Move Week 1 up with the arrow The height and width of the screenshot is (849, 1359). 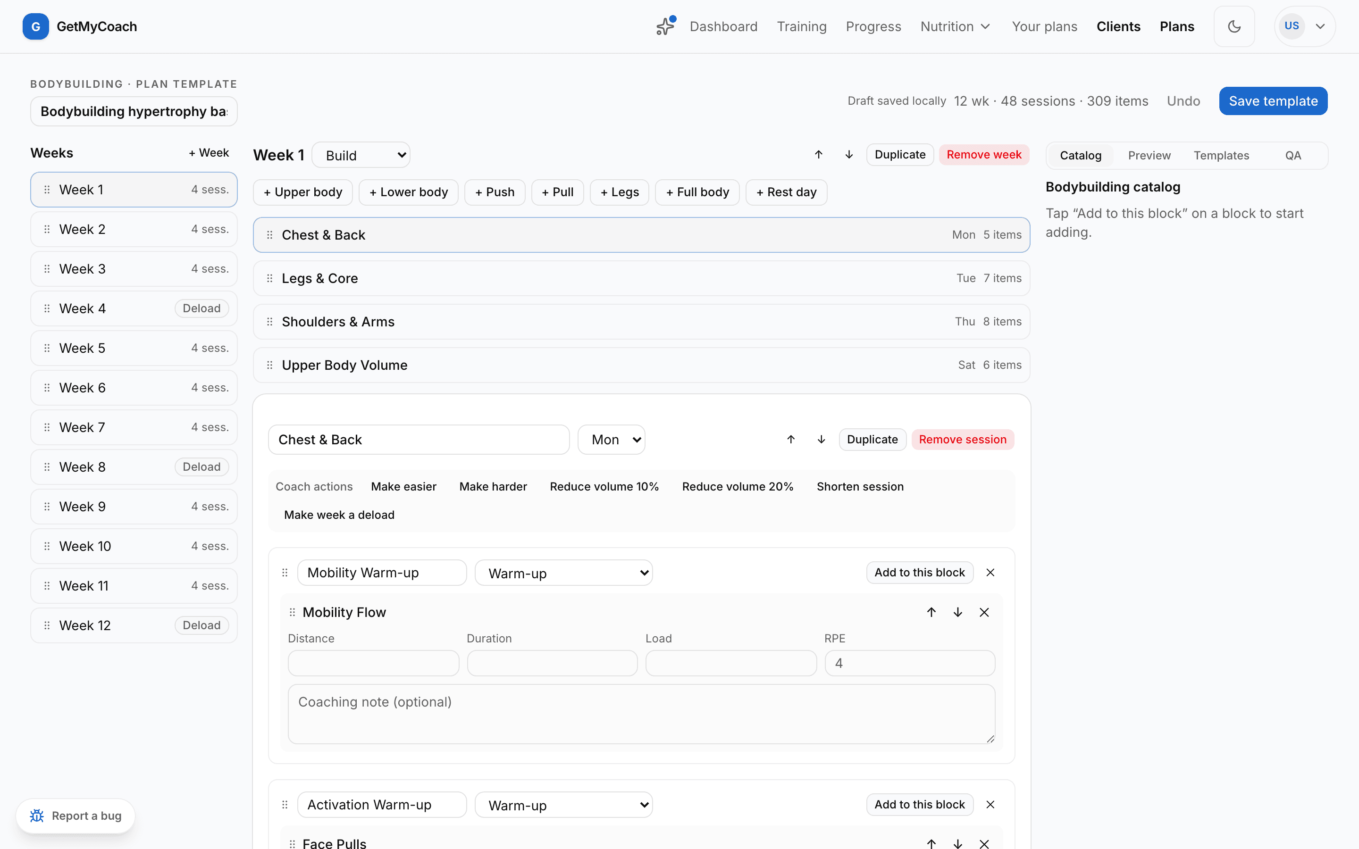click(x=819, y=154)
